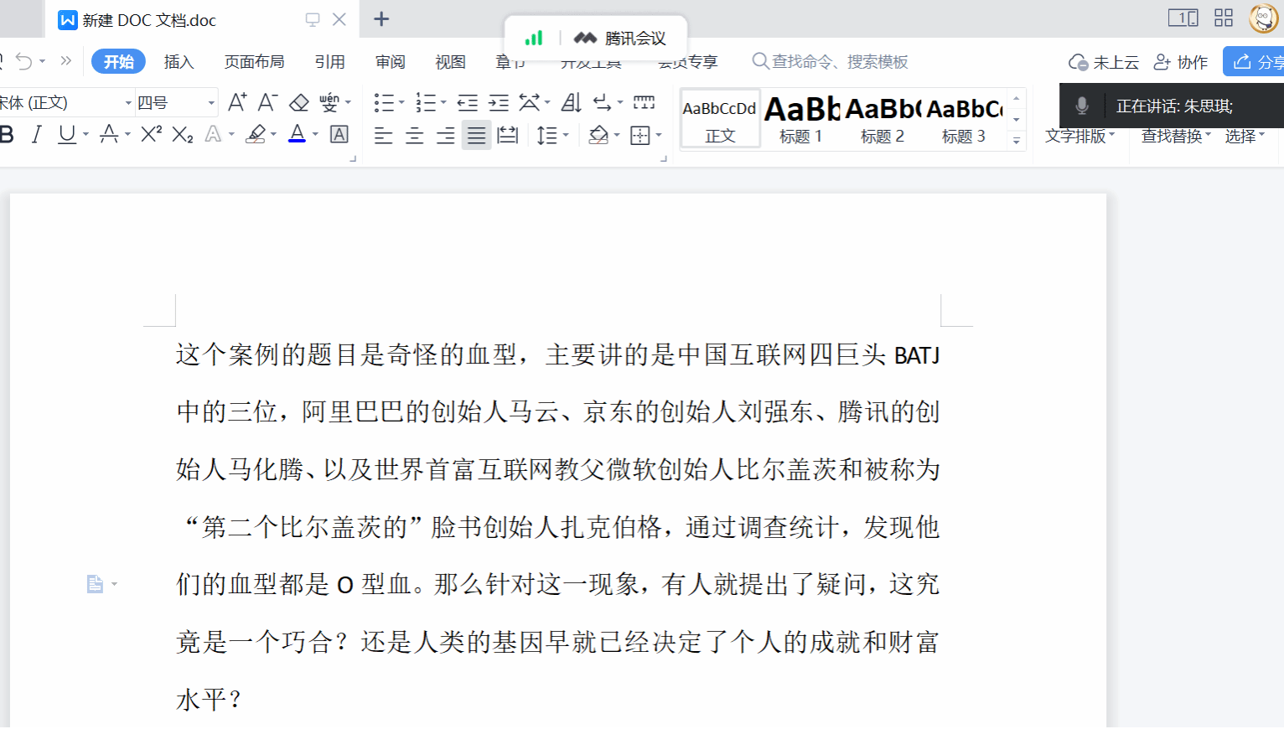The width and height of the screenshot is (1284, 729).
Task: Click the 协作 collaborate button
Action: tap(1181, 62)
